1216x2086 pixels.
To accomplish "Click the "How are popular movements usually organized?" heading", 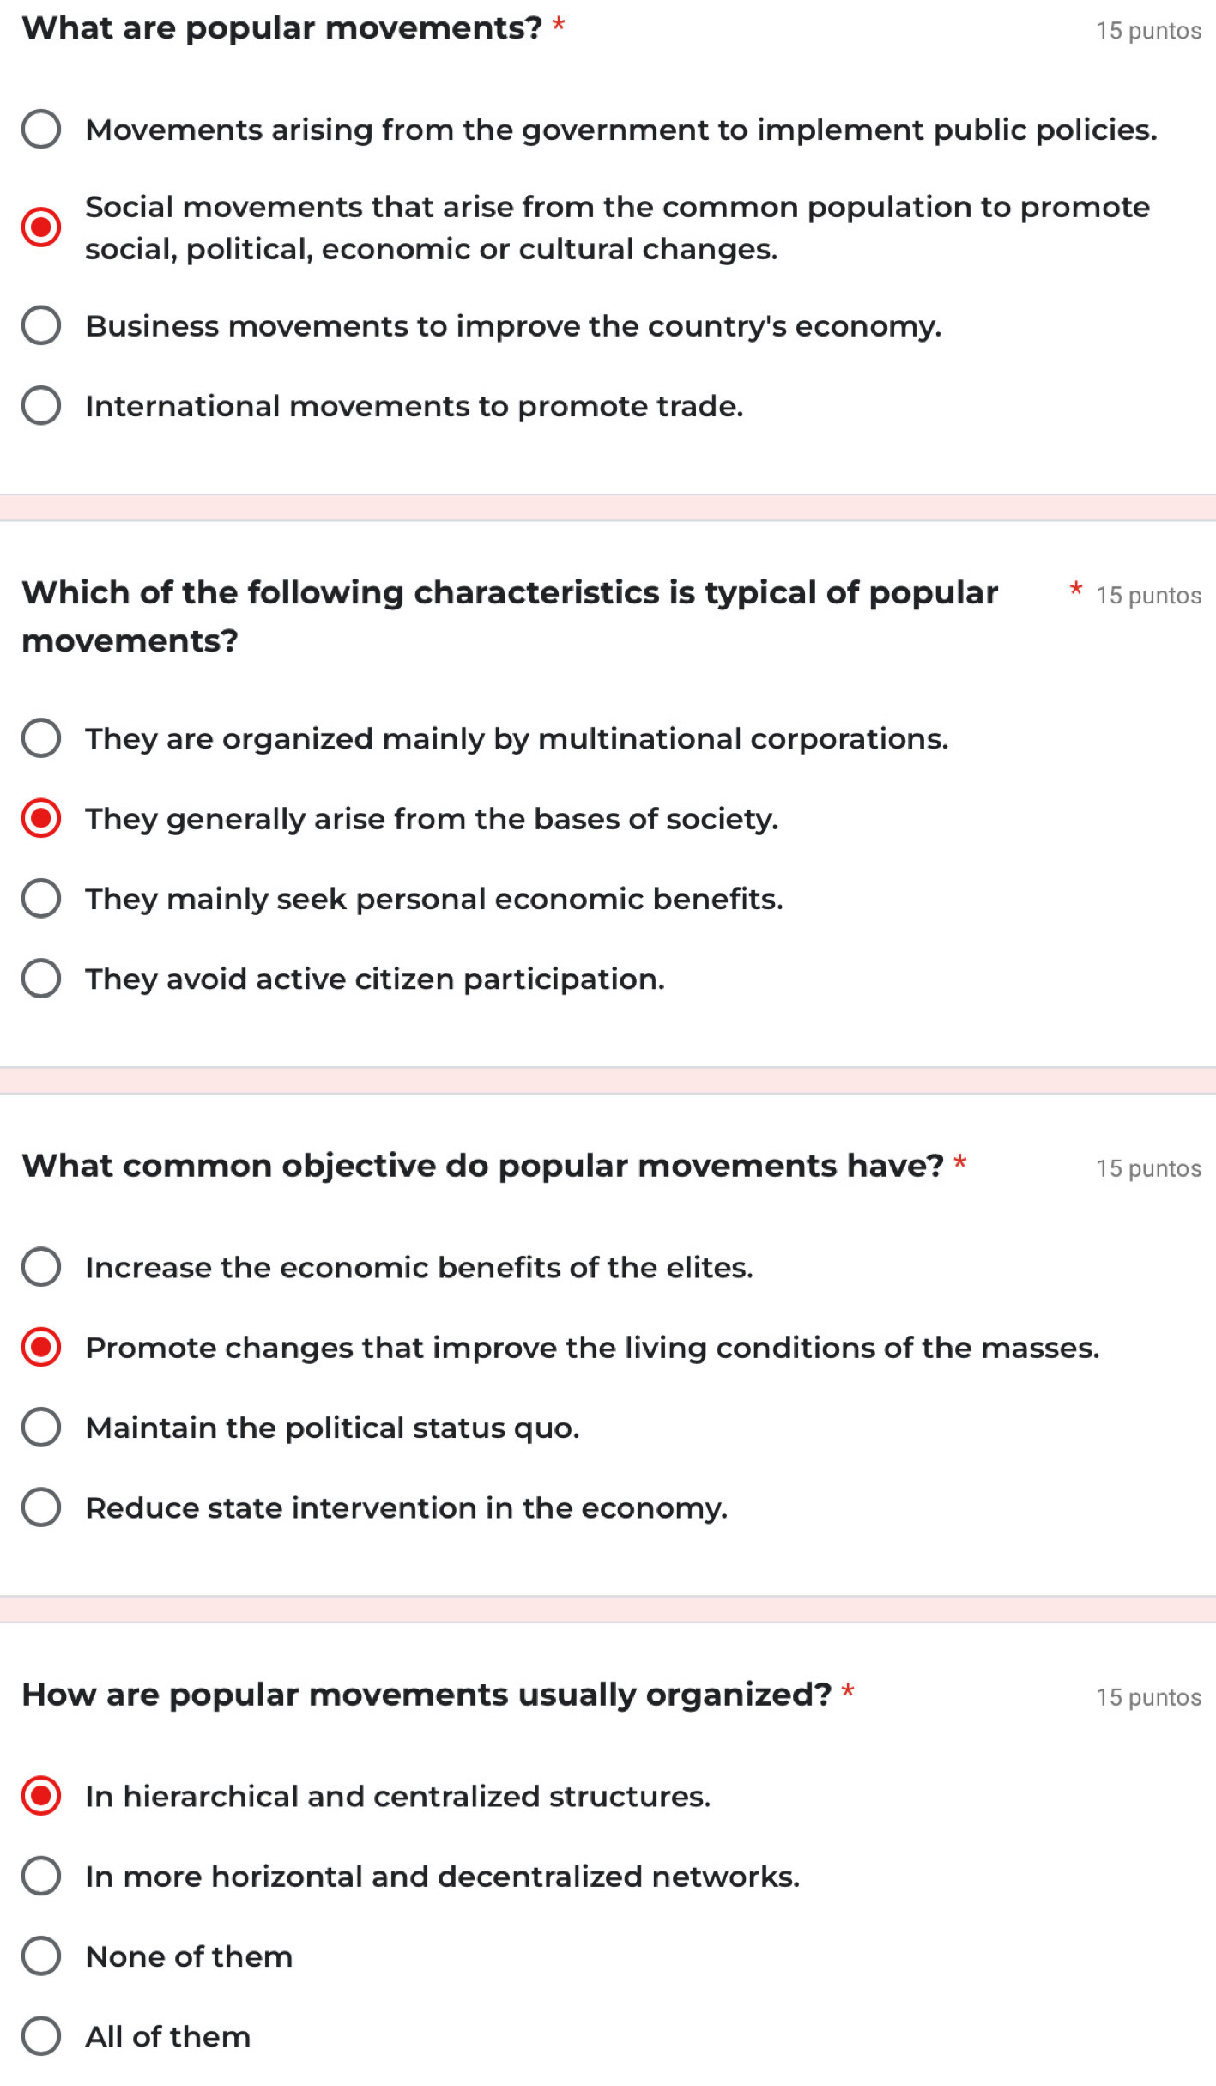I will [x=427, y=1695].
